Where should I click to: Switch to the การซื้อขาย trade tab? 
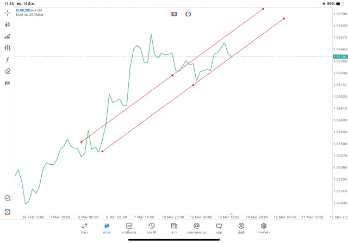point(129,228)
